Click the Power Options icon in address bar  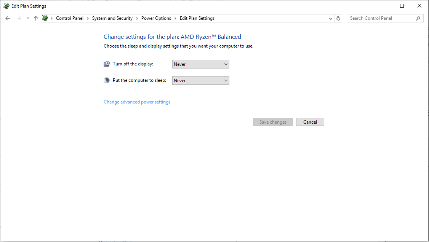45,18
